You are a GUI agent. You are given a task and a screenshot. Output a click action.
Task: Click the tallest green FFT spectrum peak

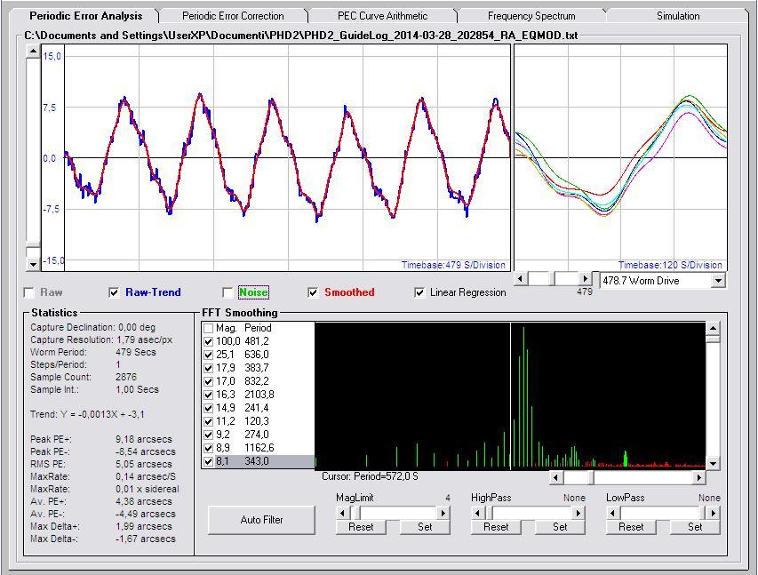pyautogui.click(x=523, y=396)
